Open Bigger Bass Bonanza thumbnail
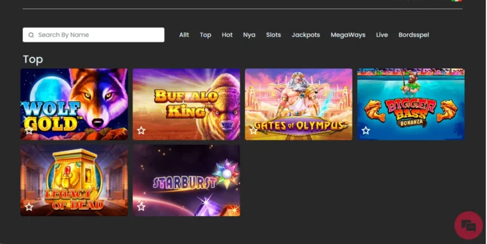This screenshot has width=487, height=244. [x=411, y=104]
